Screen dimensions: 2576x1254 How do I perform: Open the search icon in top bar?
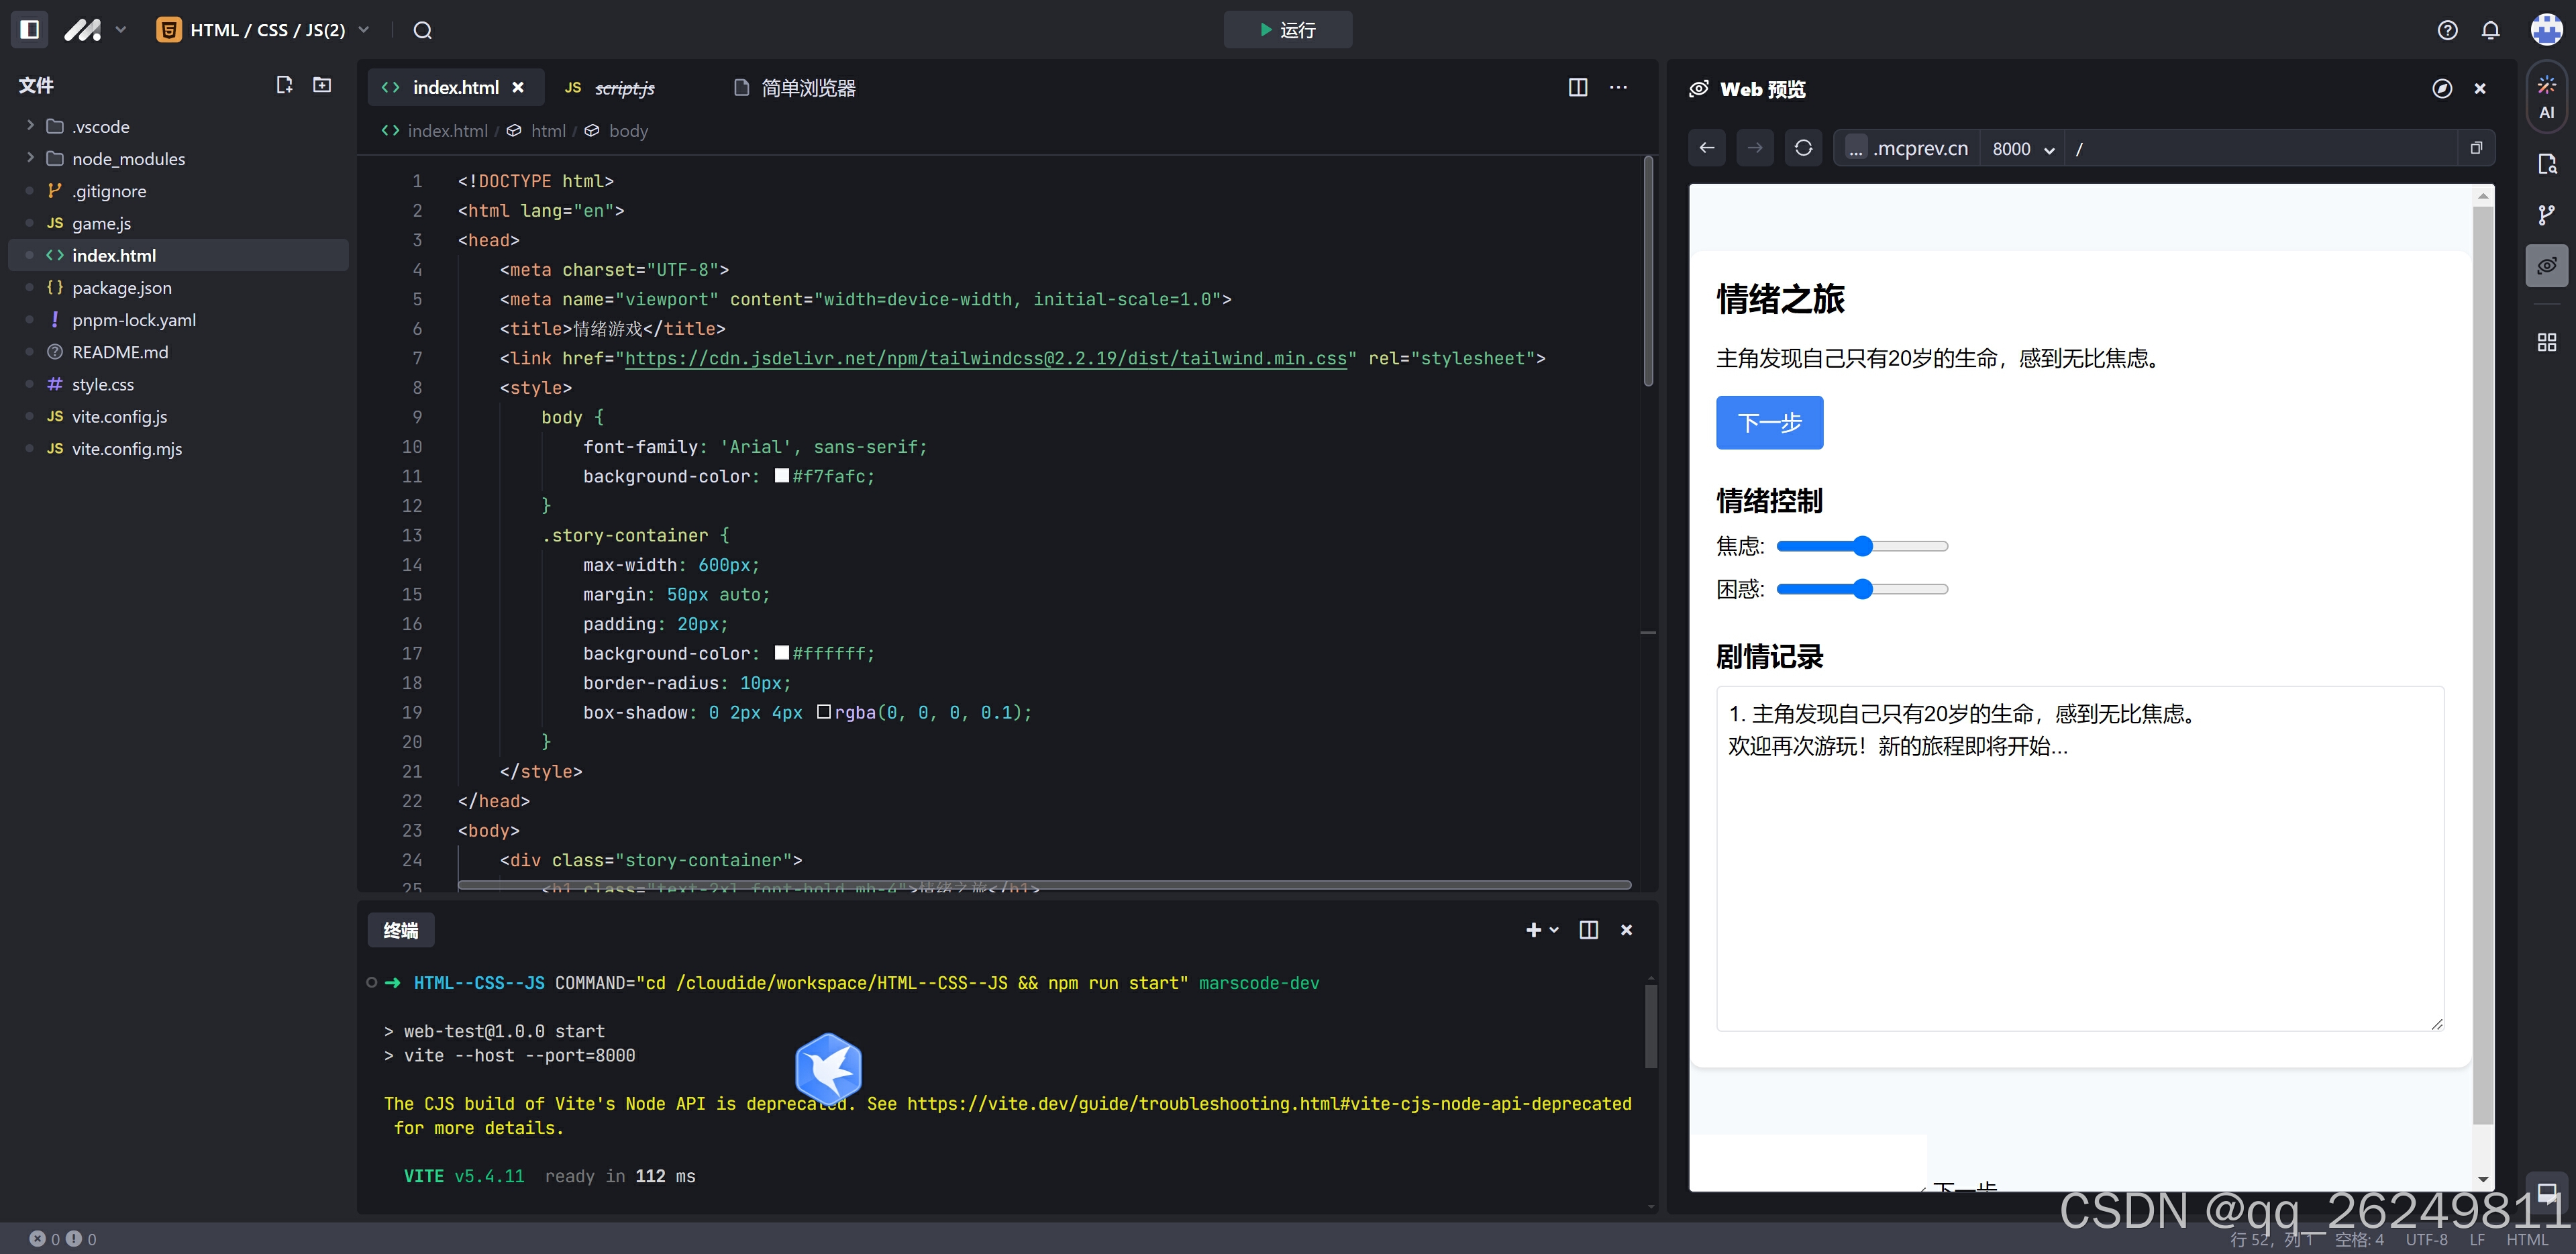point(422,30)
